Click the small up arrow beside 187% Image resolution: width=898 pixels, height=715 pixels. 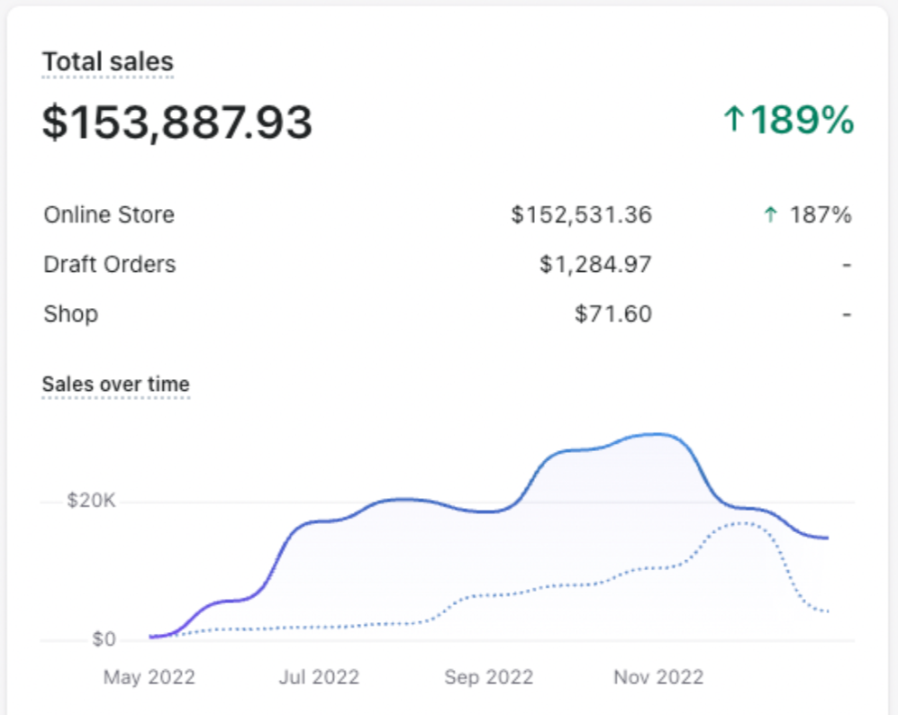770,215
